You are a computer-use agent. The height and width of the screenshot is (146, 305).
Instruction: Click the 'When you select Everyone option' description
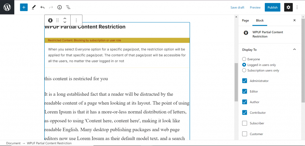coord(117,55)
